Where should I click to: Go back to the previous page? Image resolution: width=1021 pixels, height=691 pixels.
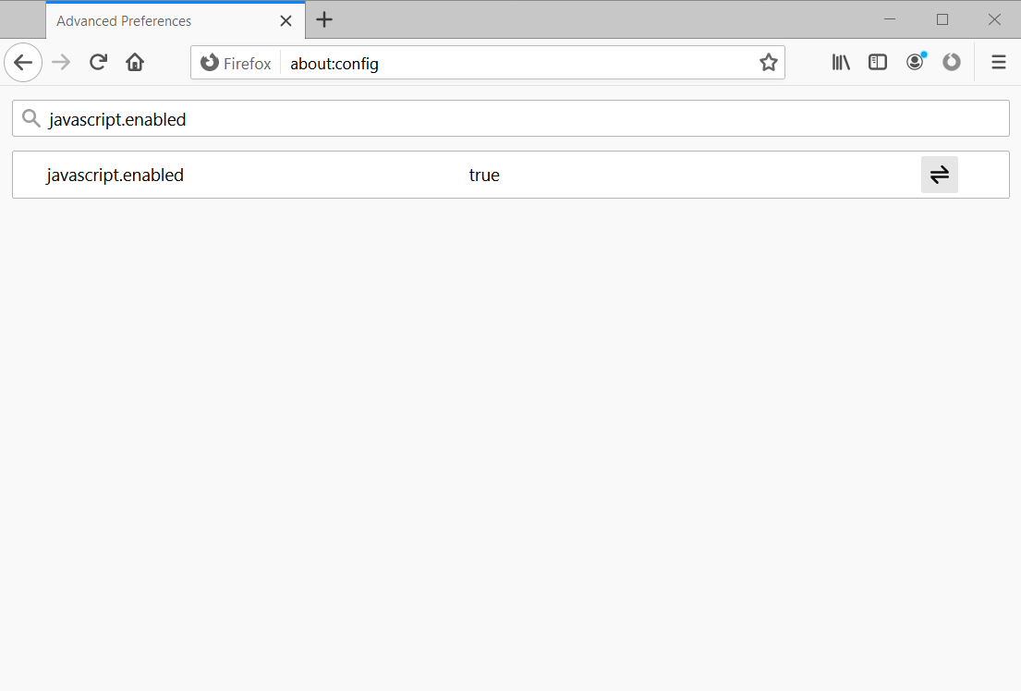[x=23, y=63]
